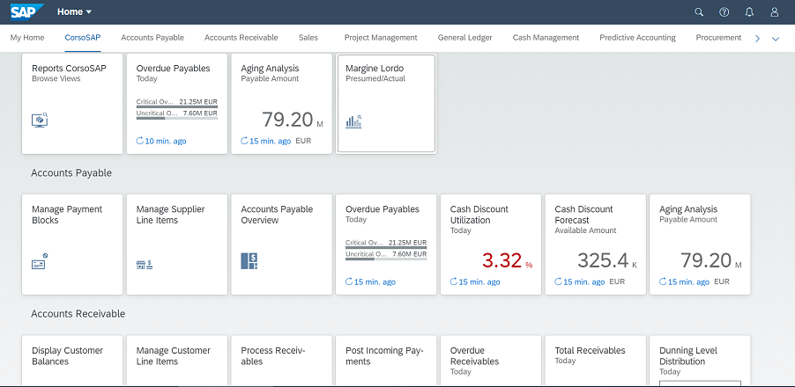Open Dunning Level Distribution tile
The width and height of the screenshot is (795, 387).
(x=700, y=361)
